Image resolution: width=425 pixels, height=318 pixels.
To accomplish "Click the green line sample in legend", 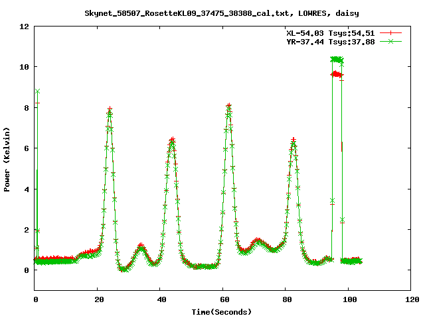I will coord(390,41).
